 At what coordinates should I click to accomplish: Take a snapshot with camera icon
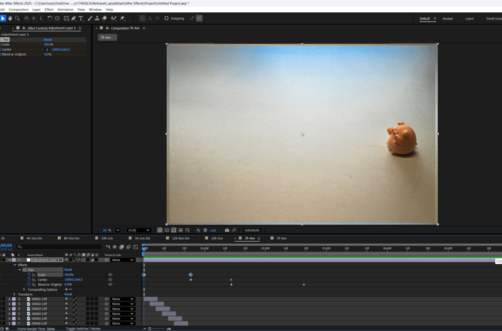point(227,230)
